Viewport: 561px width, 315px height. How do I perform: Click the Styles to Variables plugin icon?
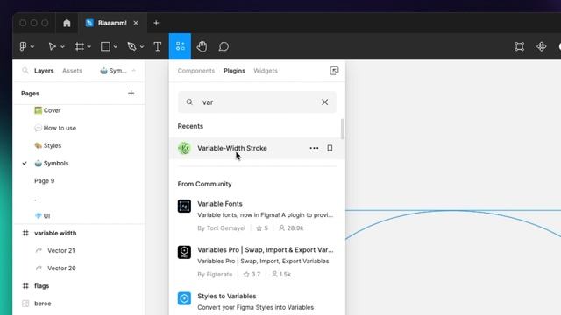coord(184,298)
